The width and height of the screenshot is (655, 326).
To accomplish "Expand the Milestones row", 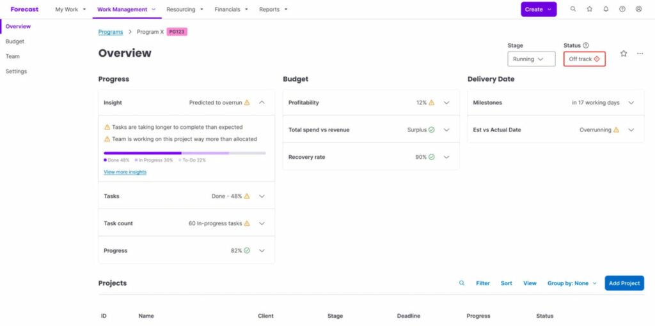I will [631, 103].
